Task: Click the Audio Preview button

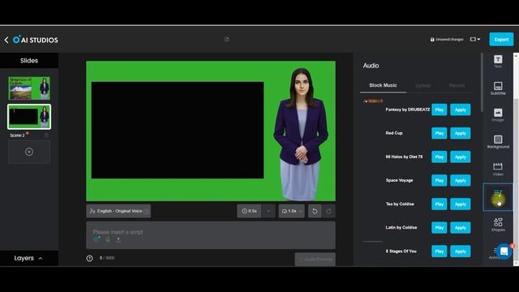Action: pyautogui.click(x=315, y=260)
